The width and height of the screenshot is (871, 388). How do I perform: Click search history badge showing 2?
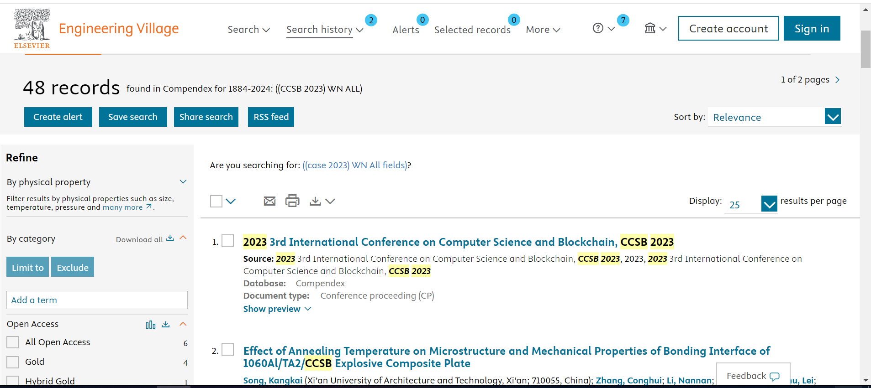coord(371,20)
